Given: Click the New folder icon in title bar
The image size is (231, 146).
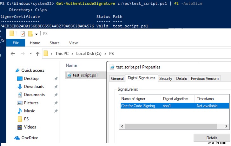Looking at the screenshot, I should point(30,34).
